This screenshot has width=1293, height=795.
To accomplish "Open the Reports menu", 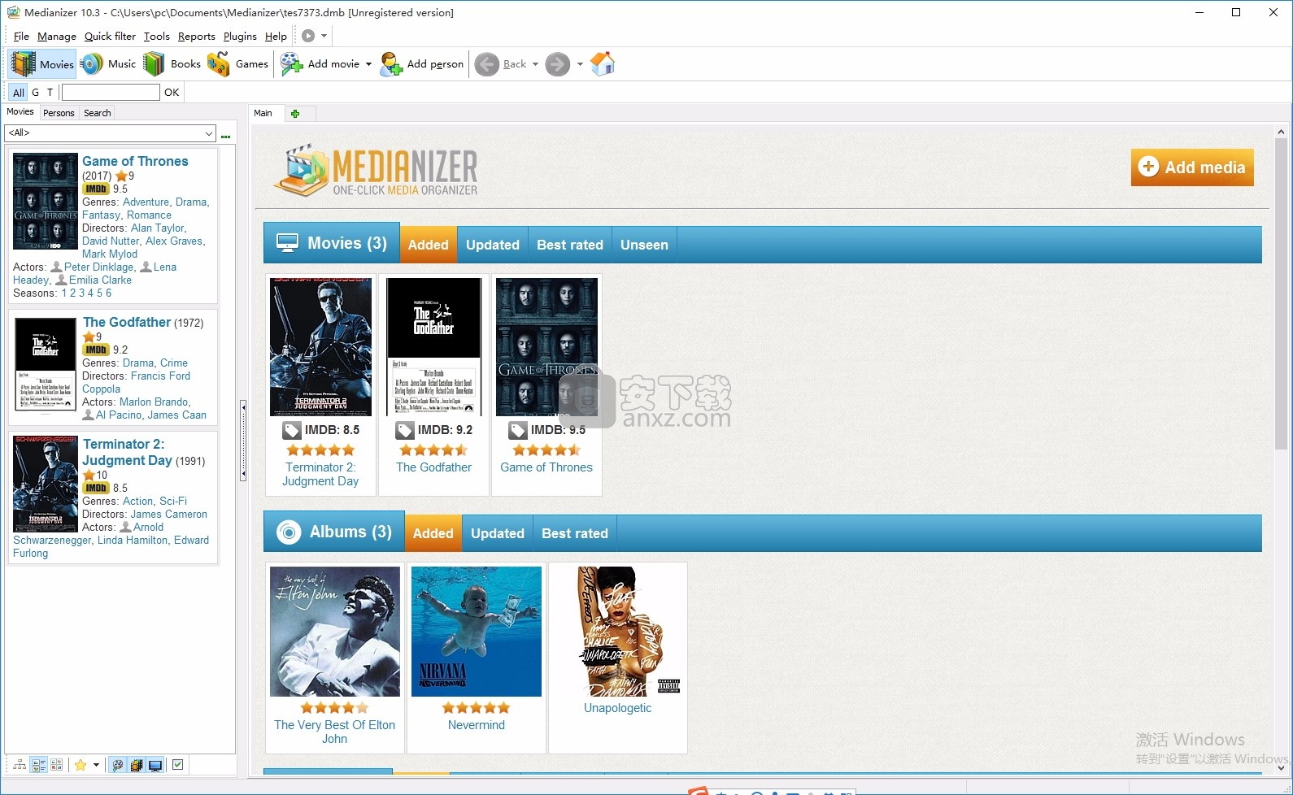I will [197, 37].
